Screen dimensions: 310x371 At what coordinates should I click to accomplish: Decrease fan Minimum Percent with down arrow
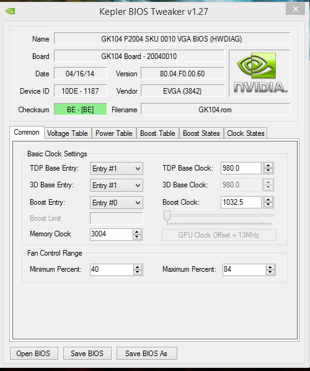tap(138, 272)
